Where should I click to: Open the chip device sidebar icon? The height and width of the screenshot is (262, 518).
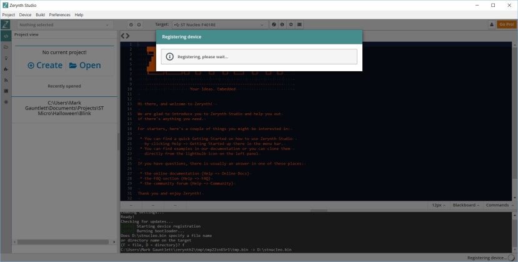[6, 102]
